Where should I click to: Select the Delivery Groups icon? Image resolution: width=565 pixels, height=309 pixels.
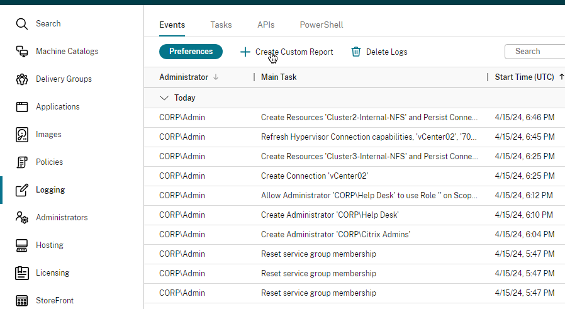click(x=22, y=79)
